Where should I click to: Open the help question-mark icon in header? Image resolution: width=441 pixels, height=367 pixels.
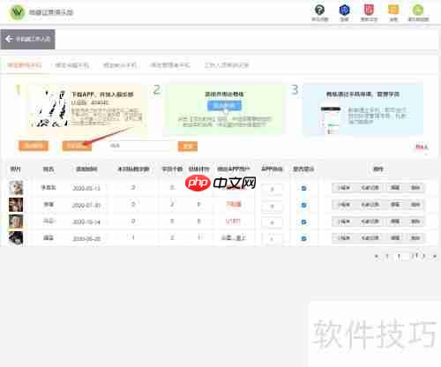319,10
